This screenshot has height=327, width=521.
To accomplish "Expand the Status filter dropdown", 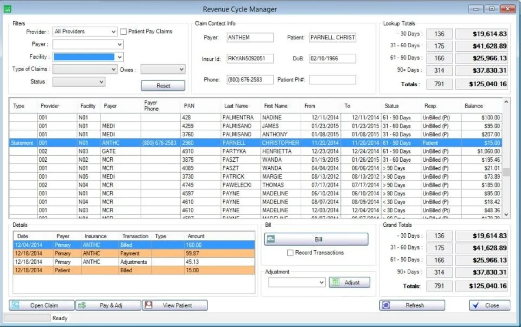I will tap(101, 82).
